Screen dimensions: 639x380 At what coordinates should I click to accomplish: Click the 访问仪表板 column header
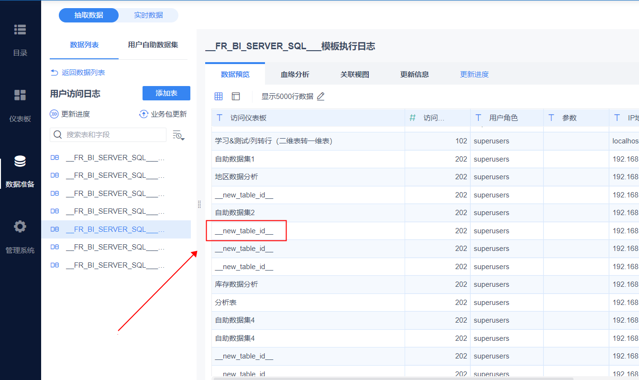pyautogui.click(x=248, y=118)
